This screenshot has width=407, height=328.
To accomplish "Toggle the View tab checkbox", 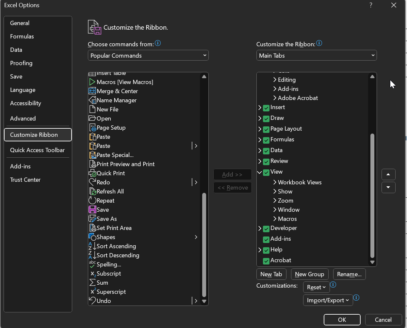I will (266, 172).
